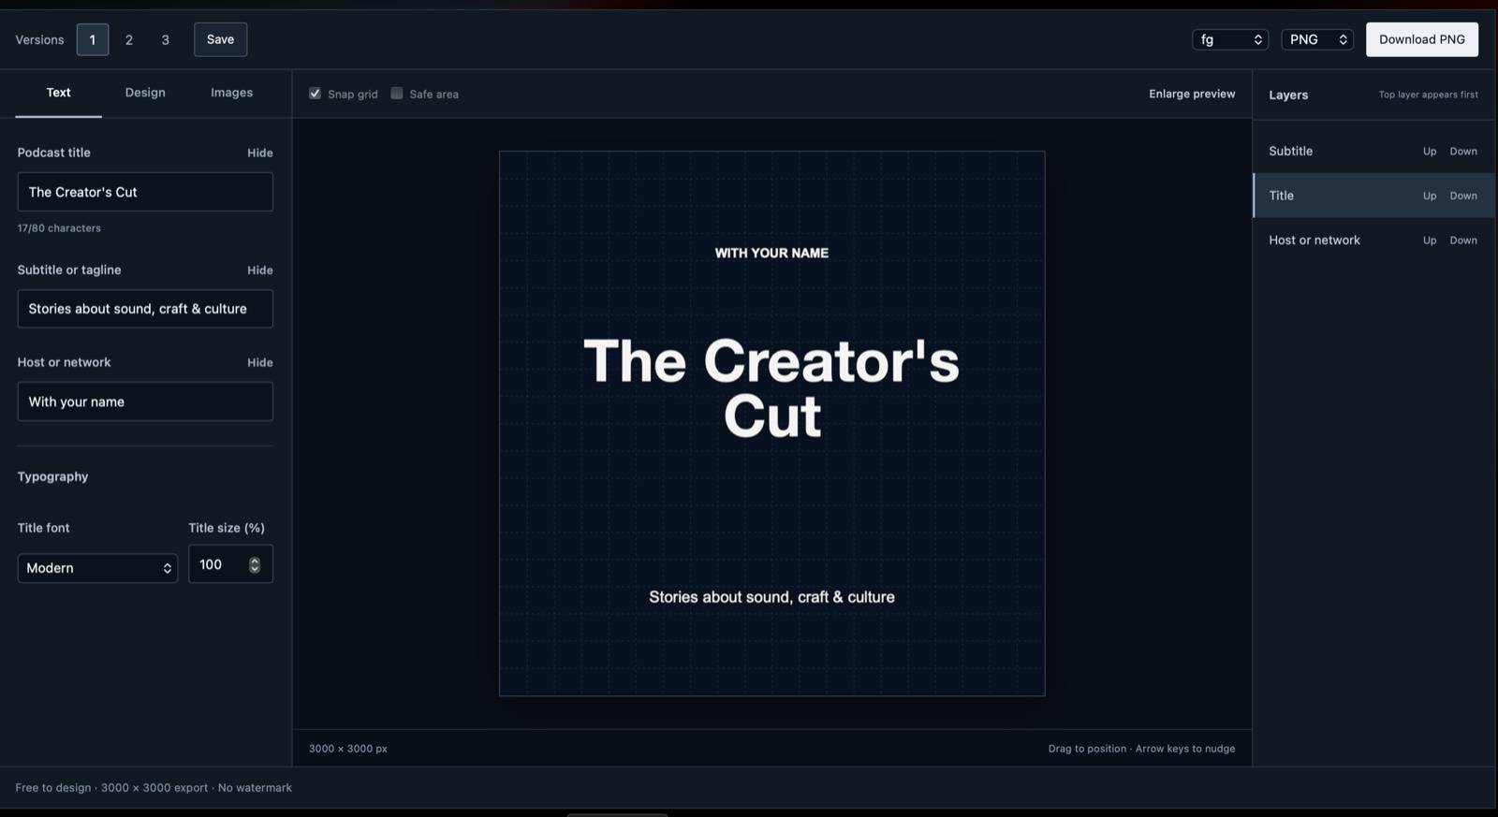Open the fg dropdown
Image resolution: width=1498 pixels, height=817 pixels.
coord(1230,39)
